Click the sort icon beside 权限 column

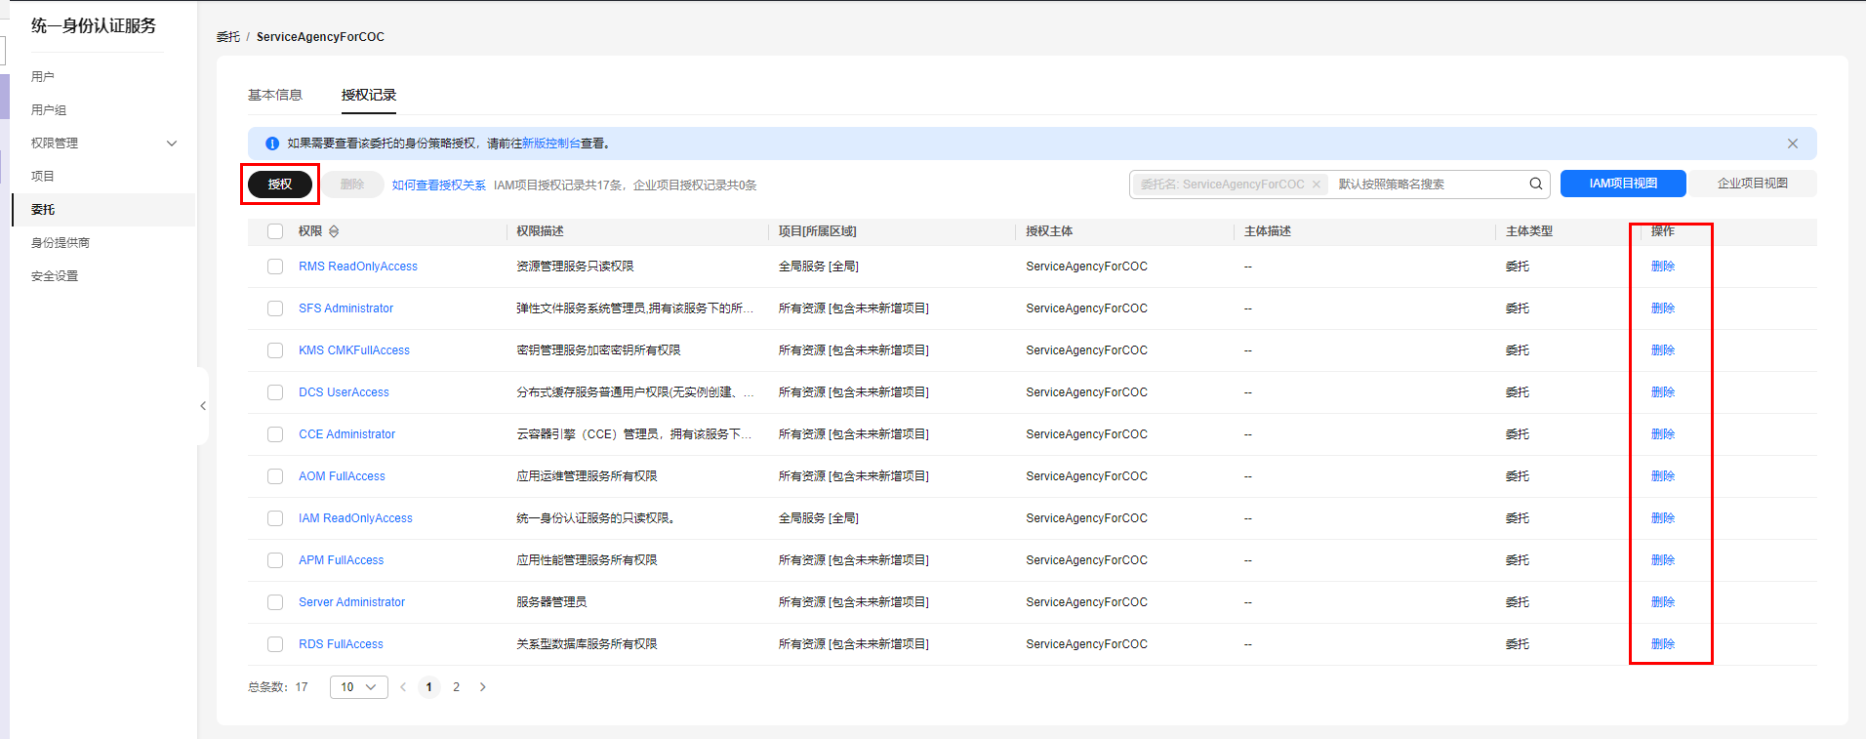click(x=334, y=231)
